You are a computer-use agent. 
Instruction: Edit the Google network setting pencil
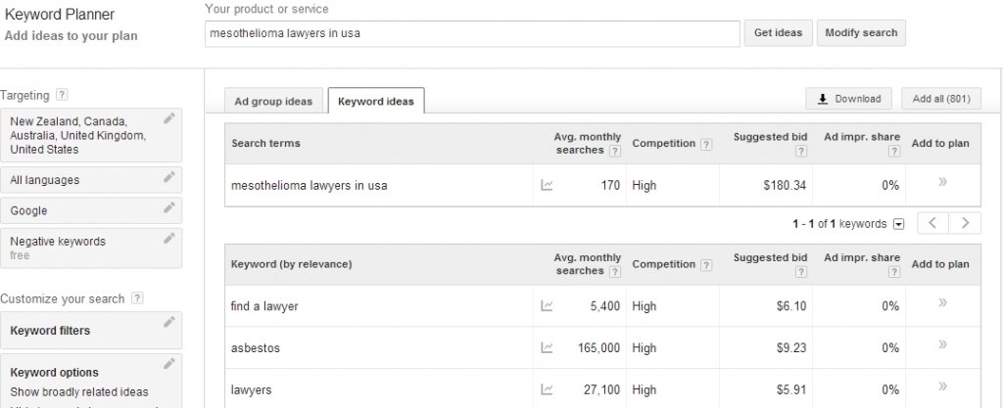[169, 207]
